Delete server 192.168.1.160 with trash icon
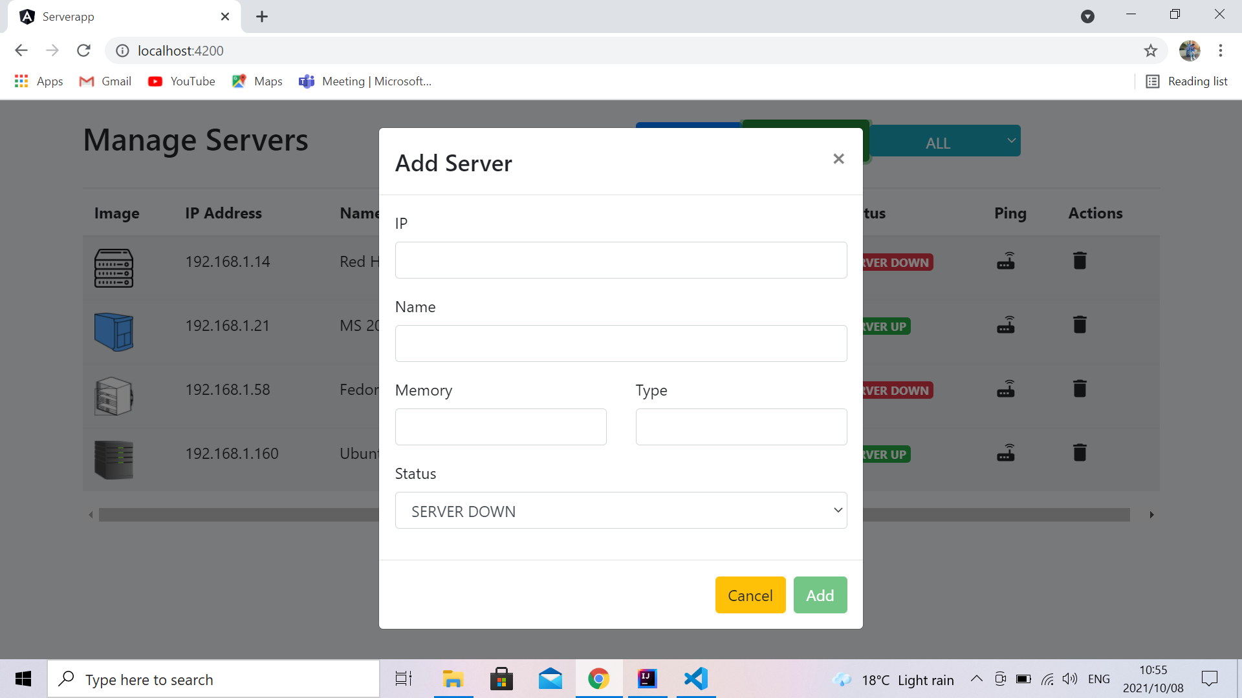The height and width of the screenshot is (698, 1242). tap(1080, 453)
